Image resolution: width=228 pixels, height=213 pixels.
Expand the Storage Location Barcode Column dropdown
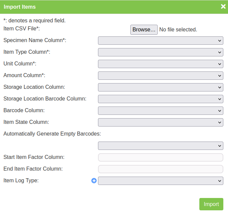(x=160, y=99)
